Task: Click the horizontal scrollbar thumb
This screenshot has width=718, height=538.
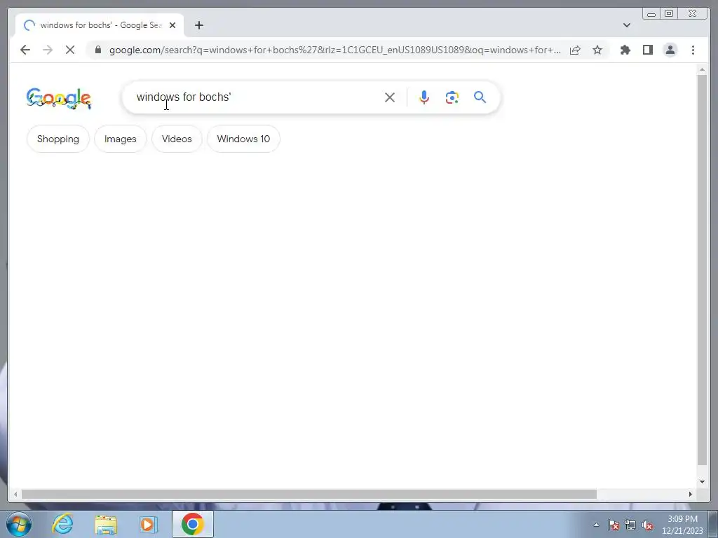Action: pyautogui.click(x=309, y=494)
